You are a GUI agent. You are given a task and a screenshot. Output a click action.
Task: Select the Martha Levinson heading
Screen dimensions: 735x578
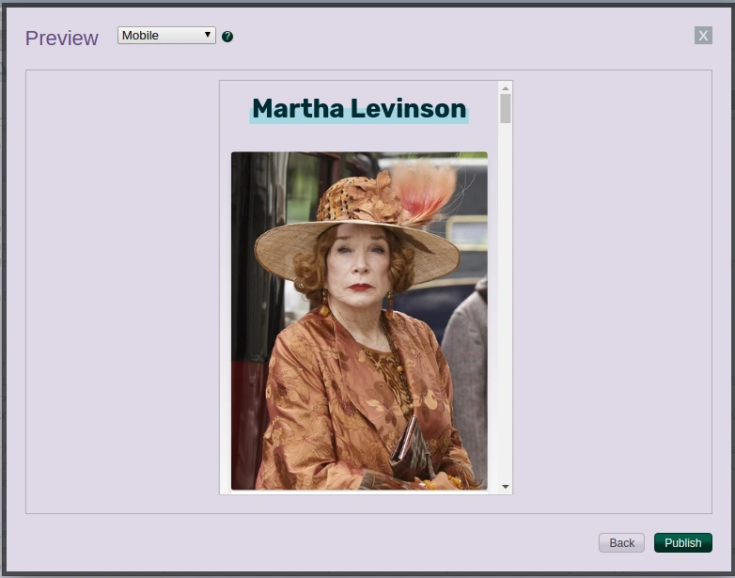(359, 108)
